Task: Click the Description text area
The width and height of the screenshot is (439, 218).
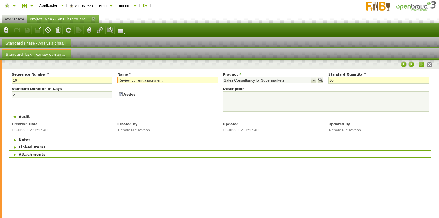Action: click(326, 102)
